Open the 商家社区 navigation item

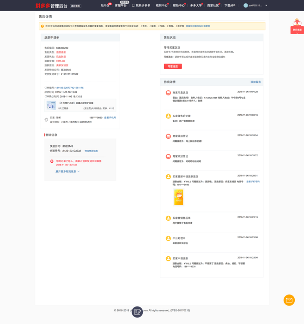point(213,6)
